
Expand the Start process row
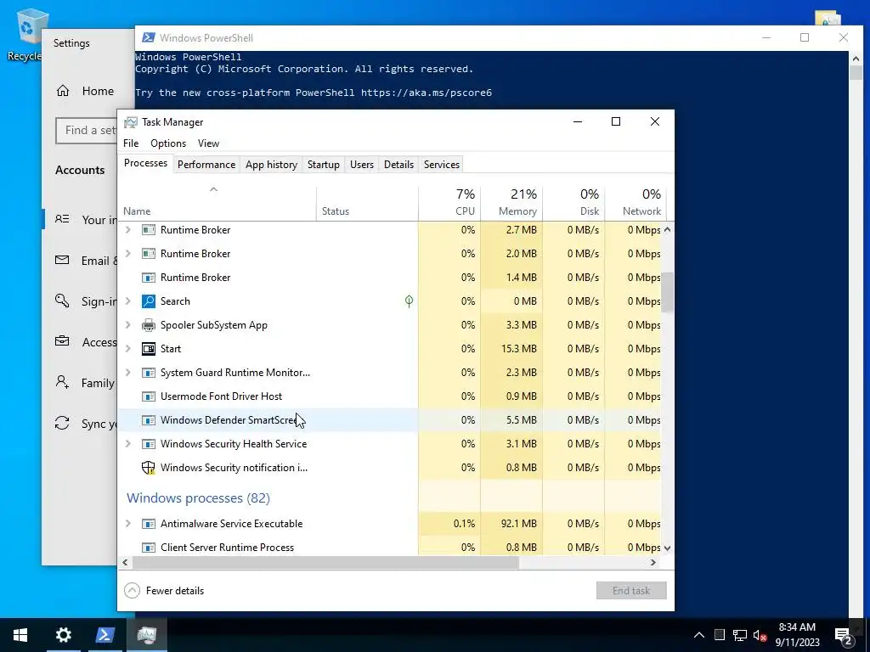pos(128,349)
